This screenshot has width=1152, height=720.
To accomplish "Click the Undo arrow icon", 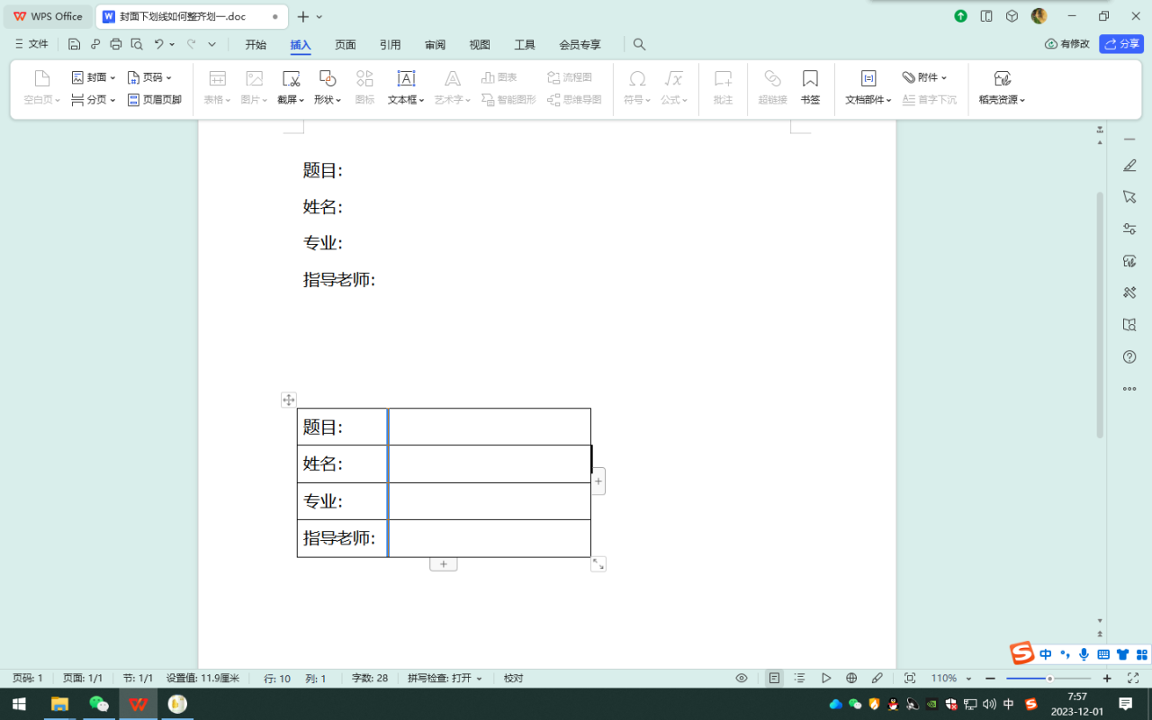I will click(159, 44).
